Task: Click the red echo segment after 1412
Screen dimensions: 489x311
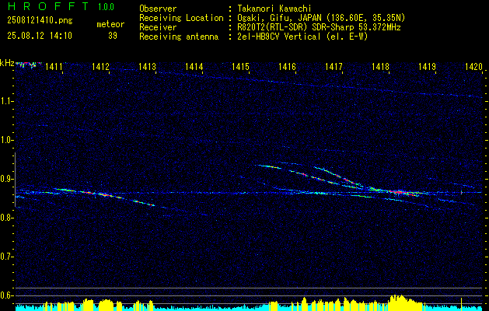Action: point(105,195)
